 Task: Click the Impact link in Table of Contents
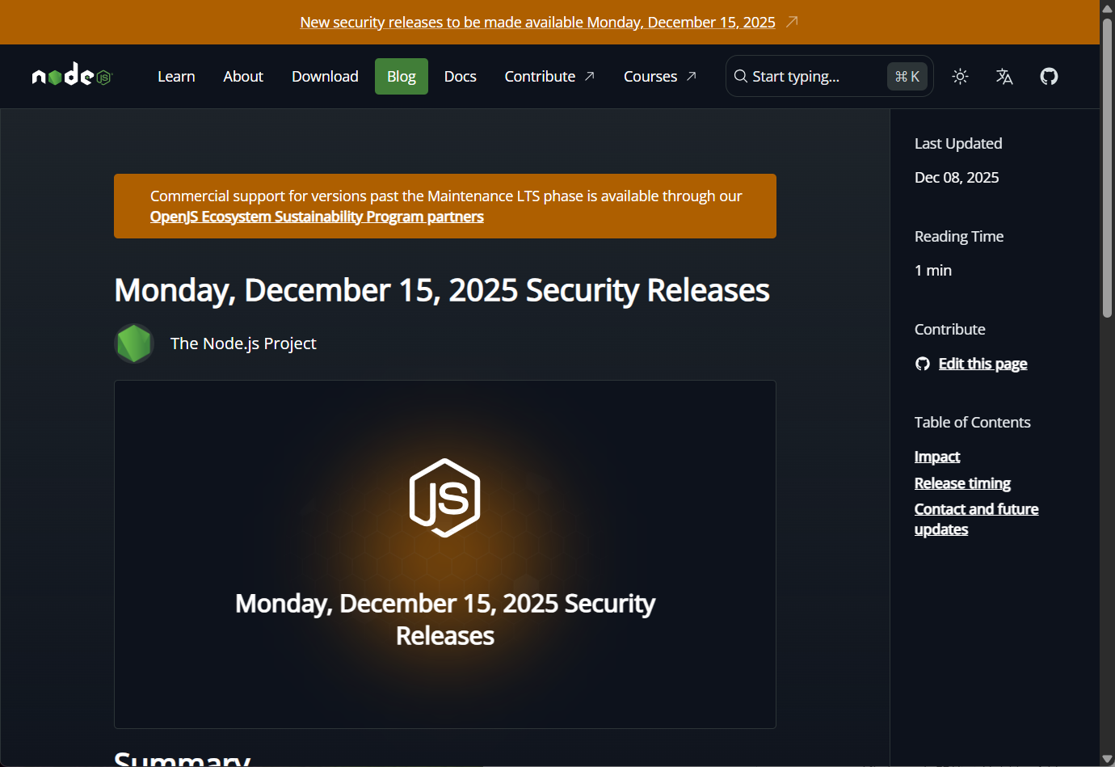coord(936,456)
